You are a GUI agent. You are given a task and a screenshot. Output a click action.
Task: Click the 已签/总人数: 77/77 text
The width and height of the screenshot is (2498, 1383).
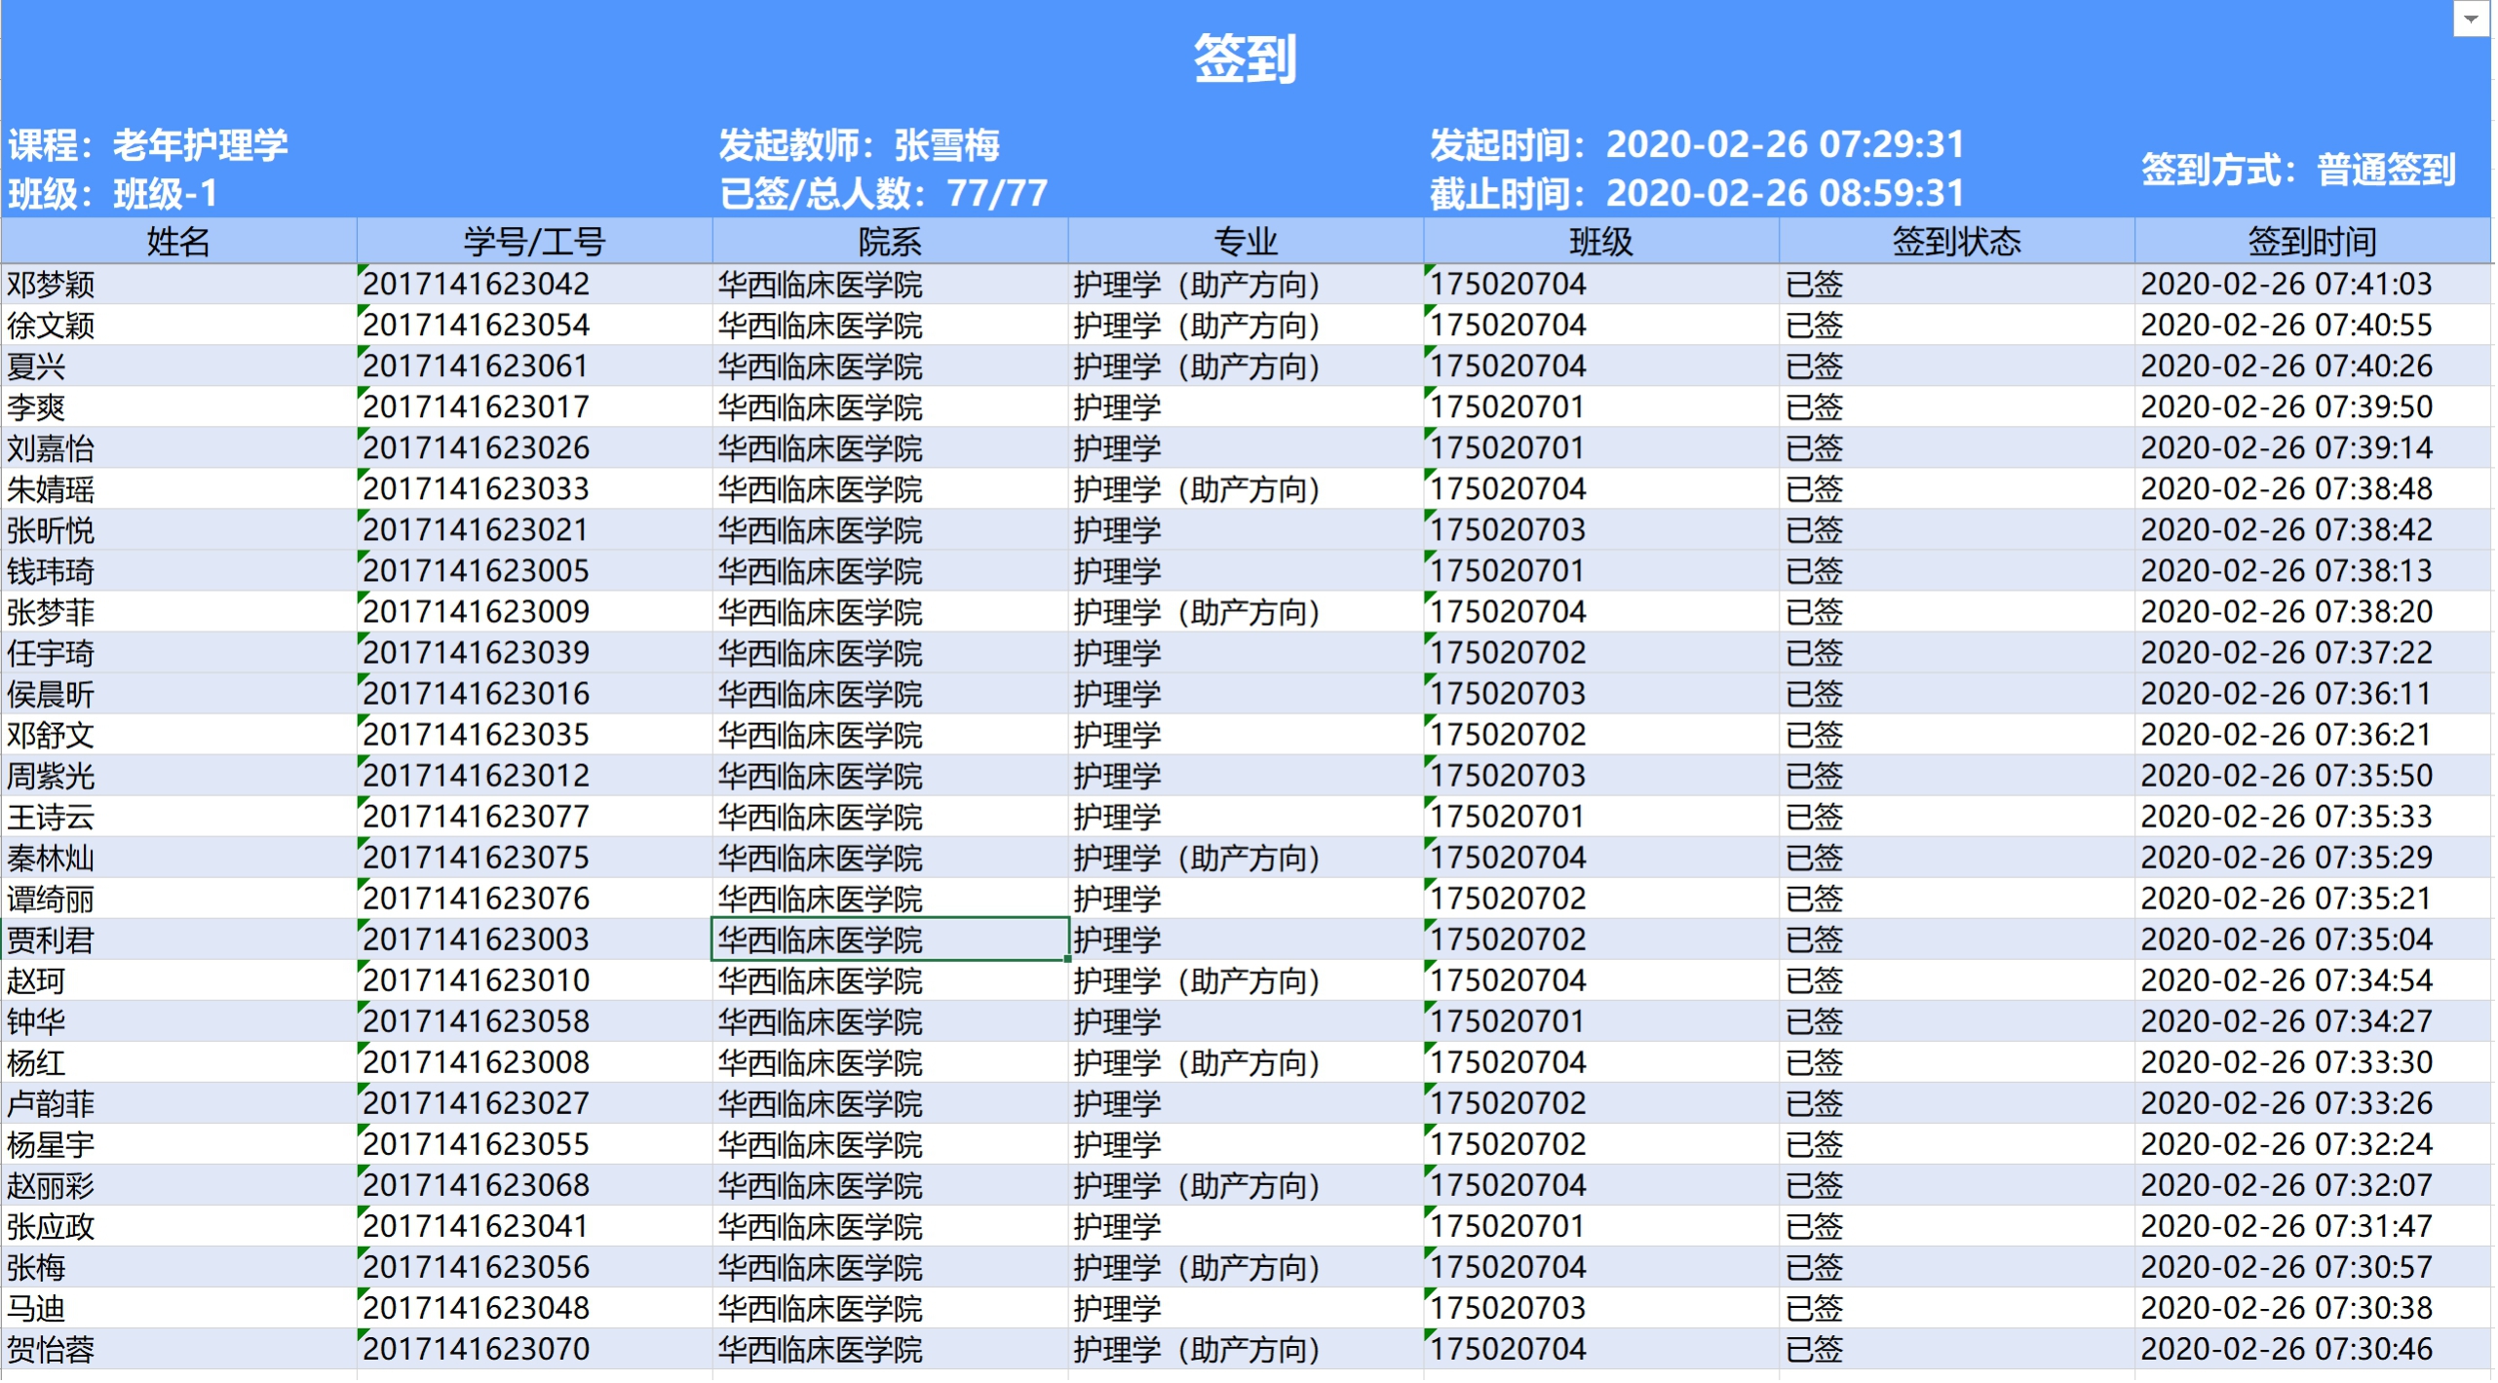coord(884,194)
